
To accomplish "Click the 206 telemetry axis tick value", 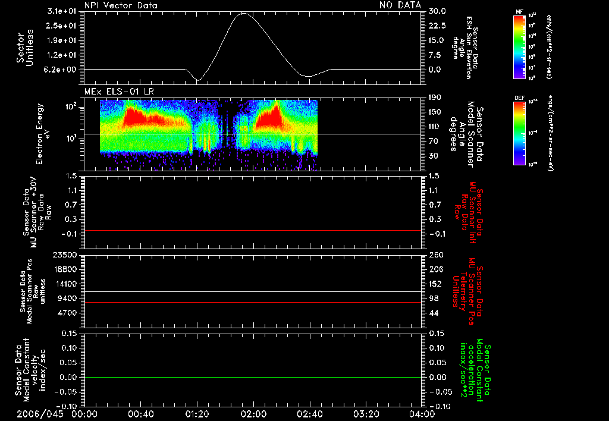I will [x=436, y=269].
